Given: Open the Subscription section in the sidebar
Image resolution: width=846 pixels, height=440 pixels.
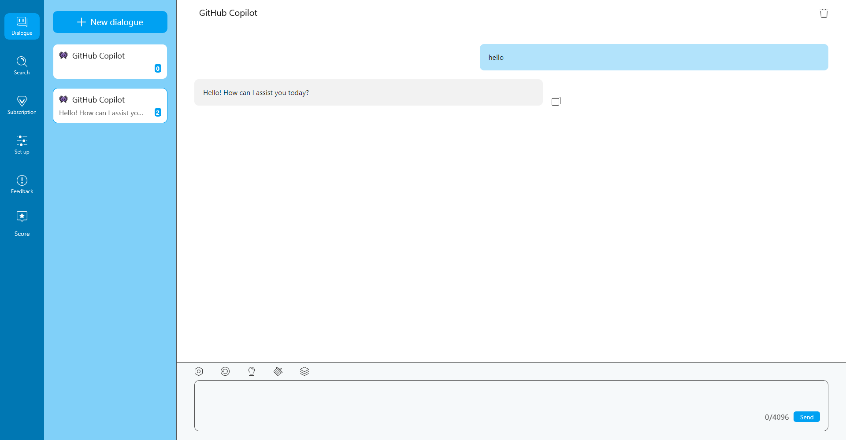Looking at the screenshot, I should 22,106.
